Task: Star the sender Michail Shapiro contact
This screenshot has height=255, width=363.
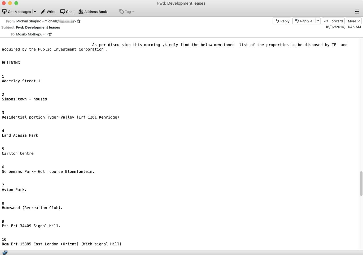Action: click(79, 21)
